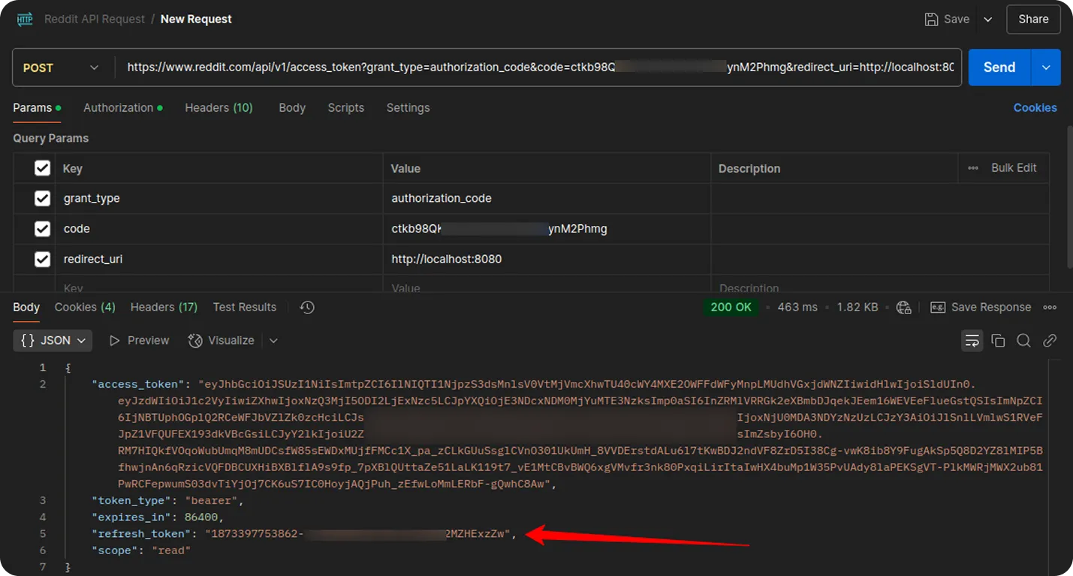Click the grant_type key cell
This screenshot has height=576, width=1073.
(x=219, y=199)
